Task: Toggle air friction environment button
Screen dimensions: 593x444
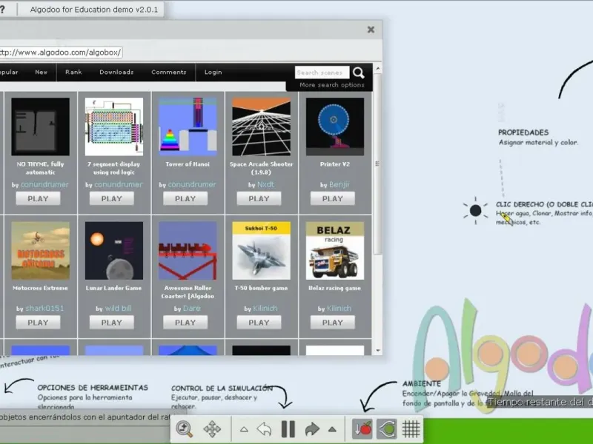Action: pyautogui.click(x=386, y=429)
